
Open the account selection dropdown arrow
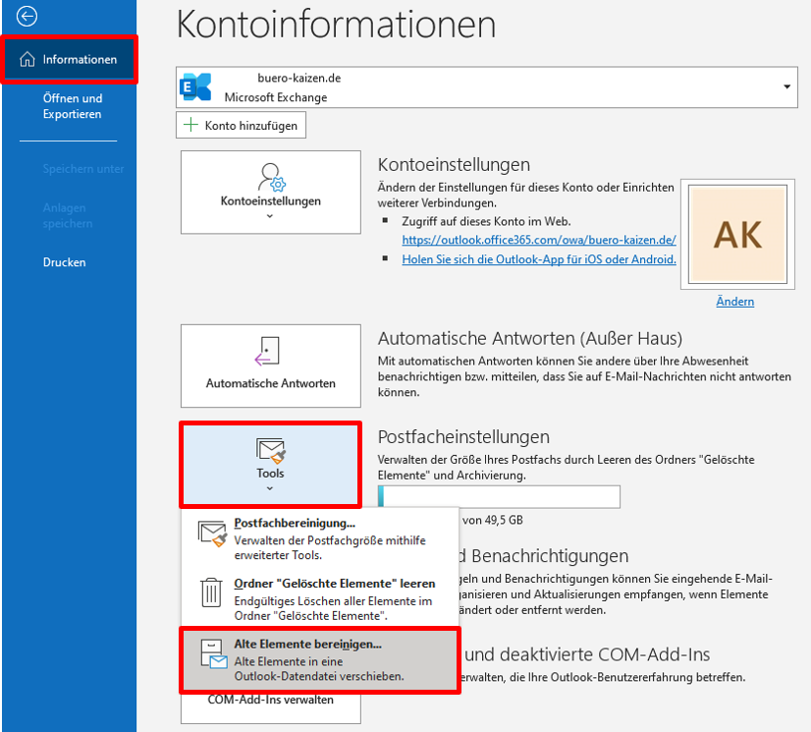[786, 87]
